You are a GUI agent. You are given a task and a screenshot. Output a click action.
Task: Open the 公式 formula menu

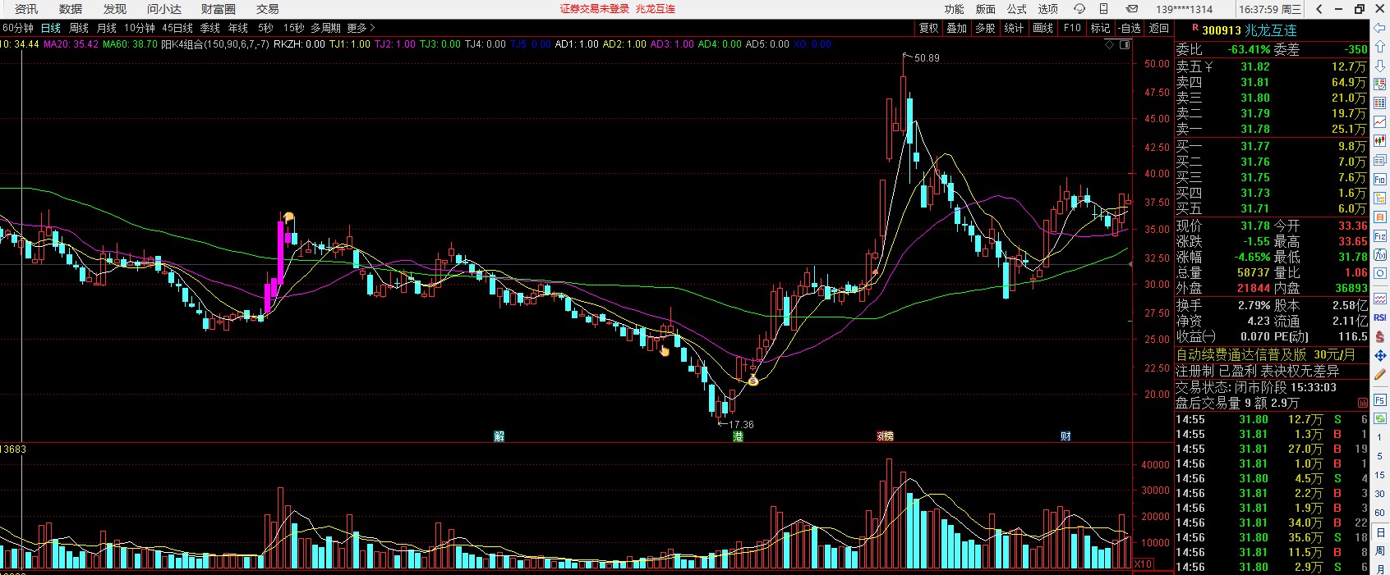(1017, 9)
